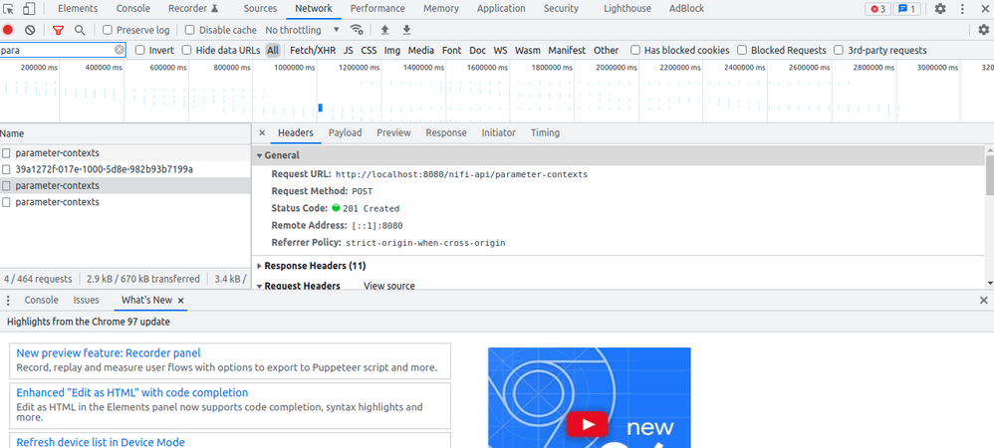
Task: Open network conditions wifi icon
Action: pos(357,30)
